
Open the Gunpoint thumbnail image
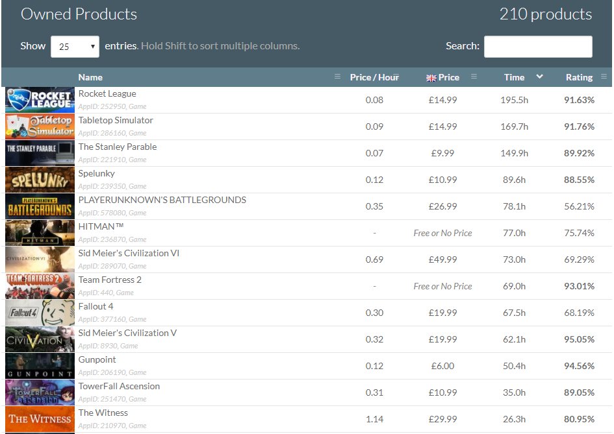40,366
